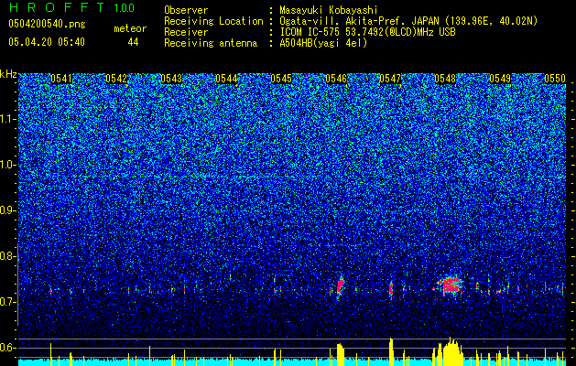The image size is (576, 366).
Task: Click the meteor count value 44
Action: coord(133,42)
